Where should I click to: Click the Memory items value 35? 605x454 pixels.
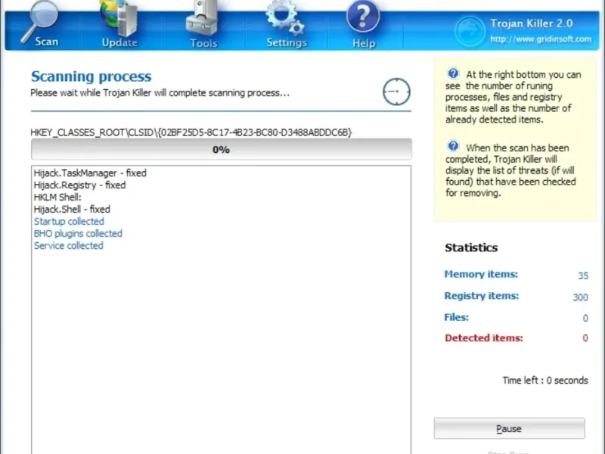pos(583,275)
